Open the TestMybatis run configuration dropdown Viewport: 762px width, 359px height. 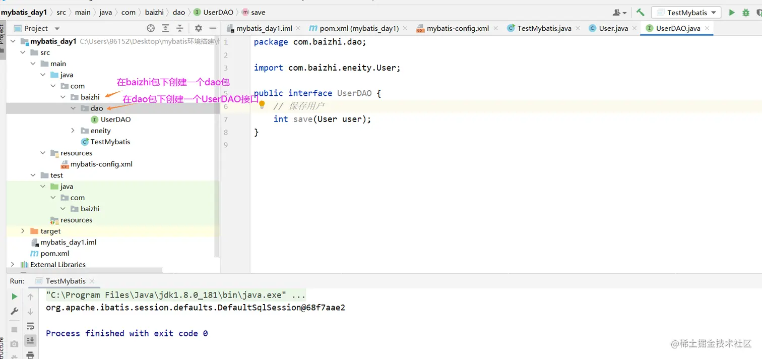coord(686,13)
